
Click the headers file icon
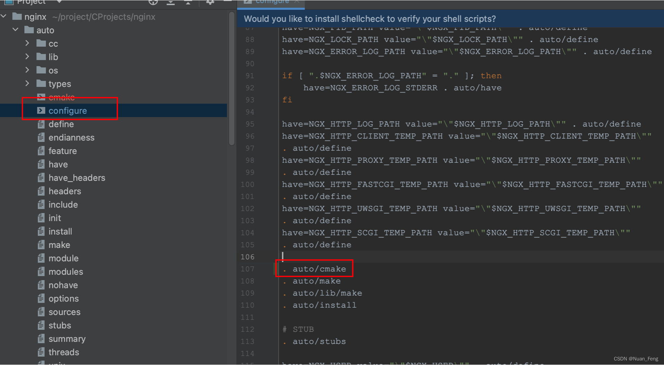[41, 191]
